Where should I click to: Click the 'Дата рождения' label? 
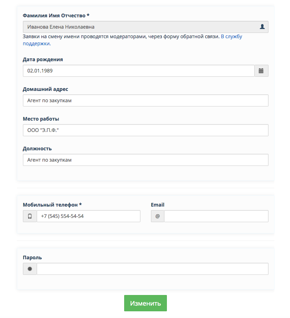click(x=43, y=59)
